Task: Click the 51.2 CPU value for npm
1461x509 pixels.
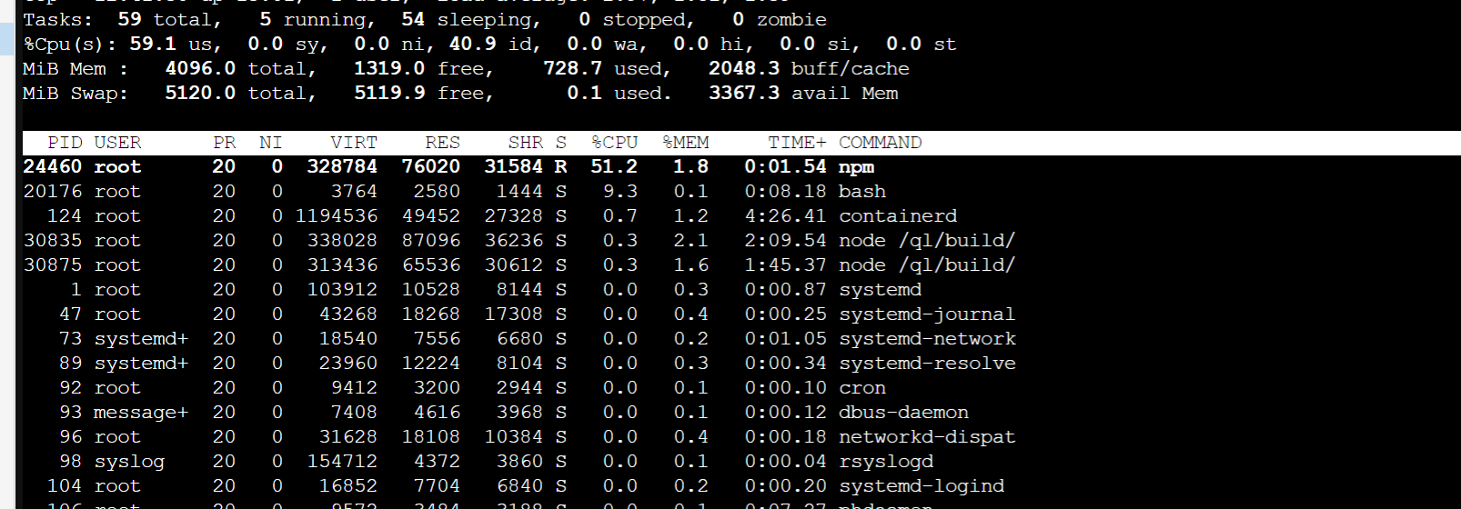Action: point(614,167)
